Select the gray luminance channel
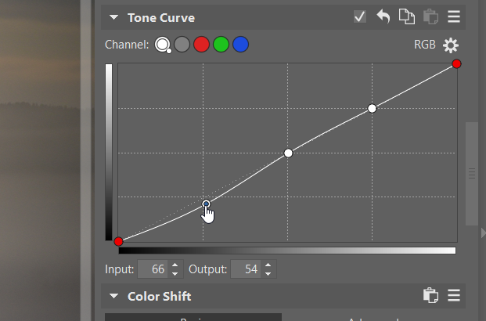Image resolution: width=486 pixels, height=321 pixels. pos(182,45)
